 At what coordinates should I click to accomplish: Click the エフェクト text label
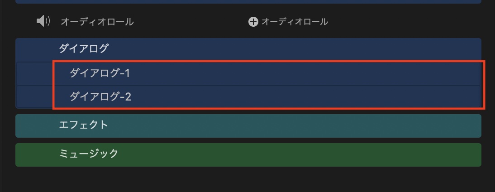coord(84,125)
